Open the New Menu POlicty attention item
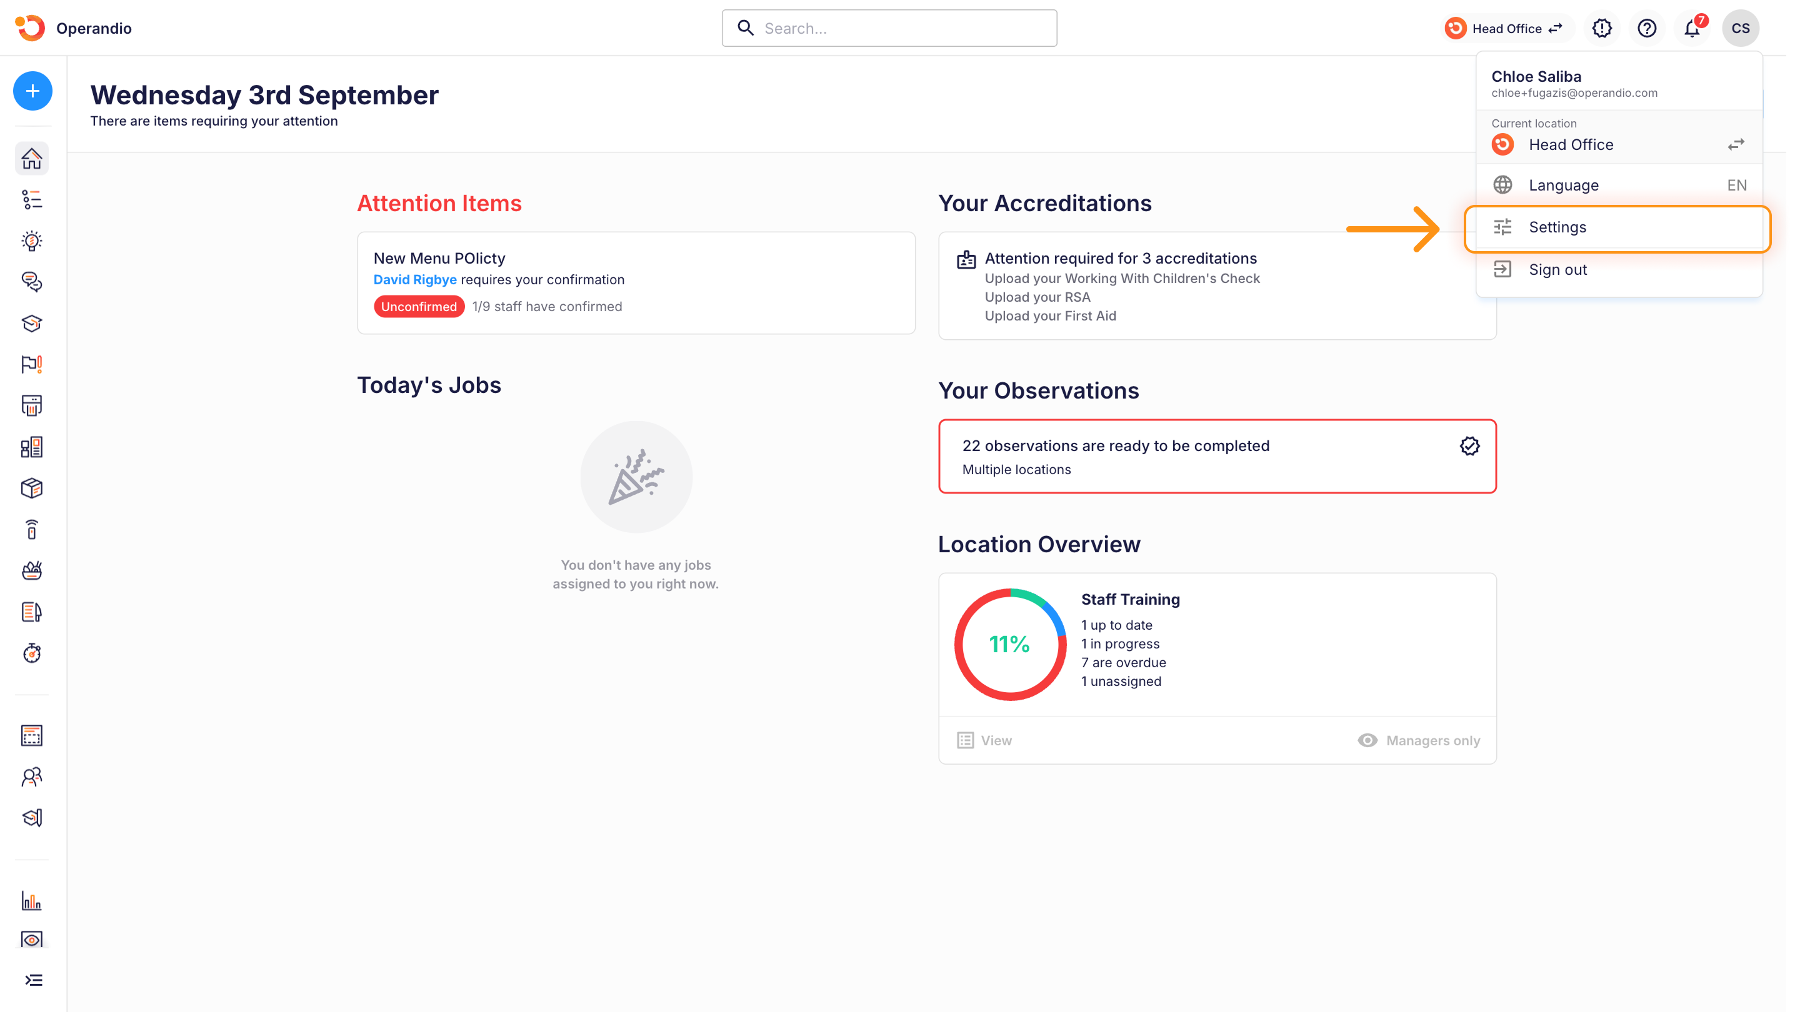The image size is (1800, 1012). coord(637,283)
